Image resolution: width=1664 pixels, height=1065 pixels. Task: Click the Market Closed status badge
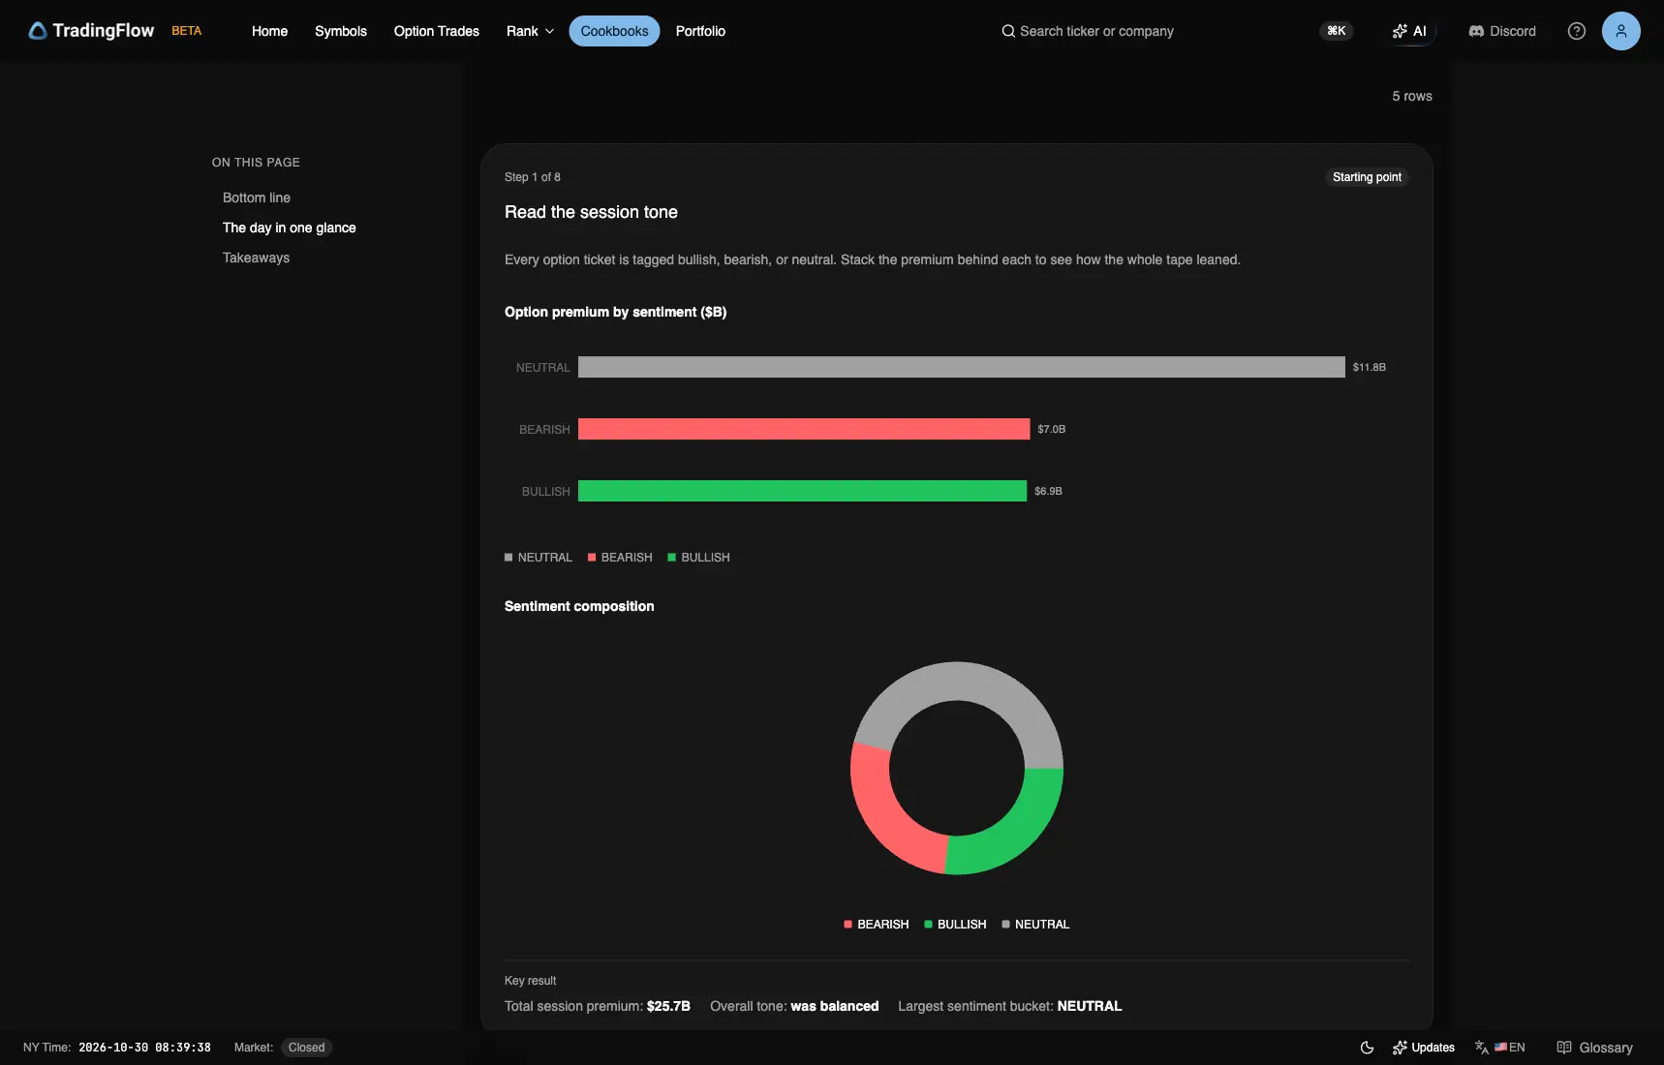coord(306,1048)
